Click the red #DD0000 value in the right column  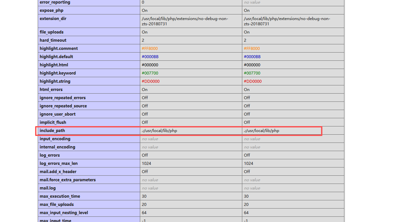coord(253,81)
